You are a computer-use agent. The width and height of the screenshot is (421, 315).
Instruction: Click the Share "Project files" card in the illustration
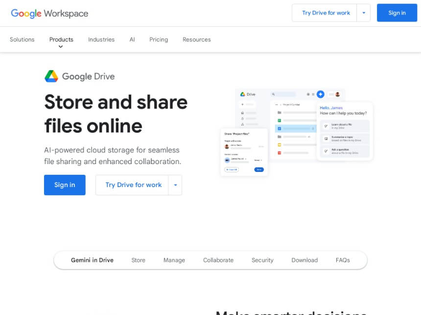tap(244, 152)
